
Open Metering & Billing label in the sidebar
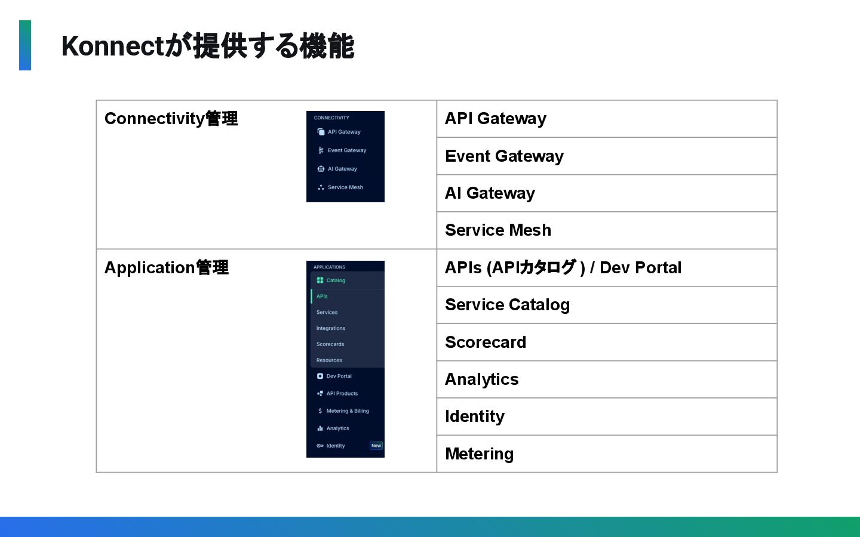point(348,411)
